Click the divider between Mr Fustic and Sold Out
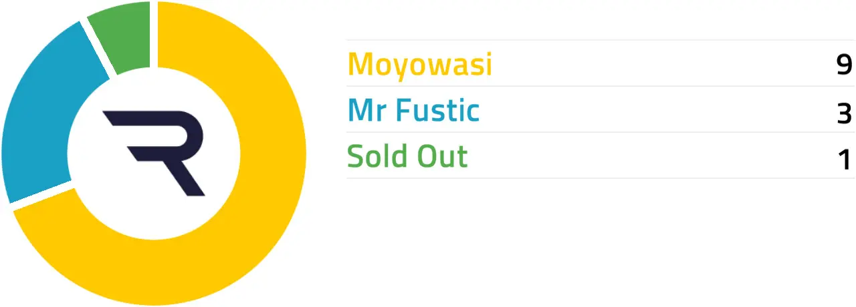Viewport: 856px width, 307px height. (600, 132)
